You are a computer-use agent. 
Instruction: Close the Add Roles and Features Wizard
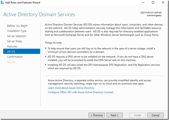point(165,3)
